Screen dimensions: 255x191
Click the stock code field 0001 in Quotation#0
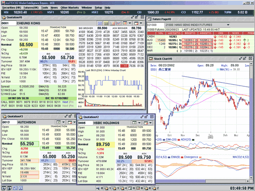[8, 23]
